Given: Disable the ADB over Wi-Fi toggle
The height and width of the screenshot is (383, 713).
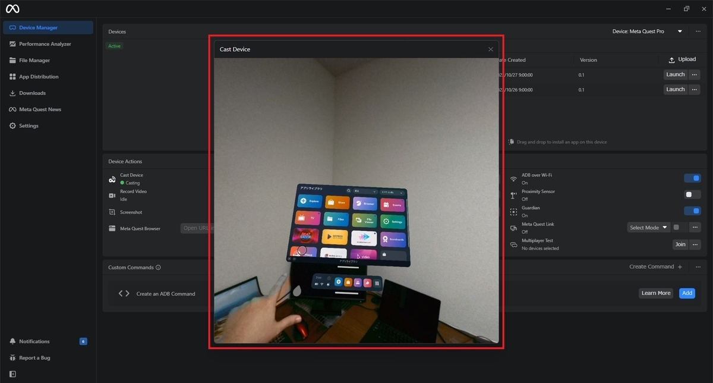Looking at the screenshot, I should tap(692, 178).
